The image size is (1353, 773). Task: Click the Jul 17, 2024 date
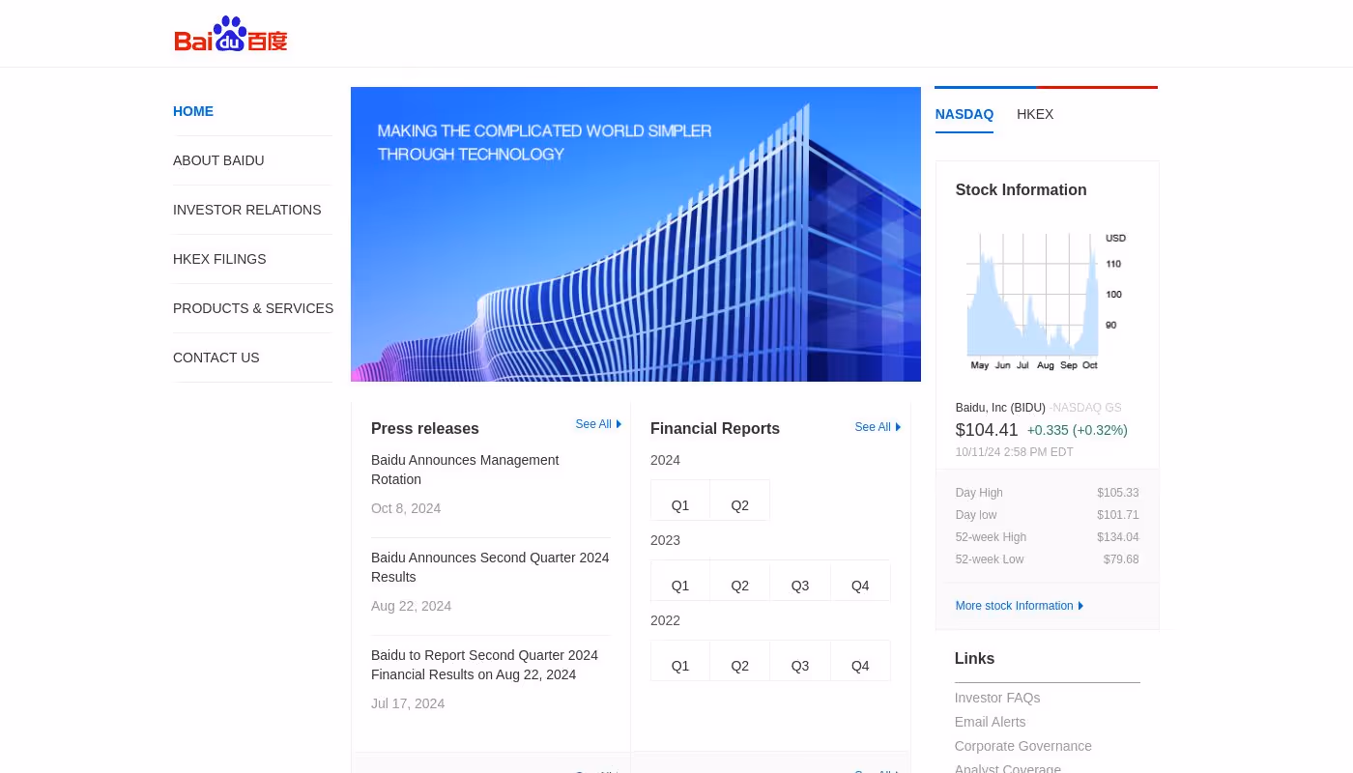click(x=408, y=703)
